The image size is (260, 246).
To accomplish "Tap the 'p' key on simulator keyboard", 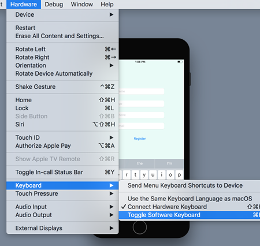I will pyautogui.click(x=179, y=175).
